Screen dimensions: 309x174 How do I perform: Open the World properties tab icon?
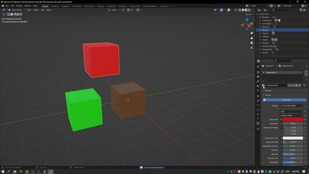pos(258,90)
